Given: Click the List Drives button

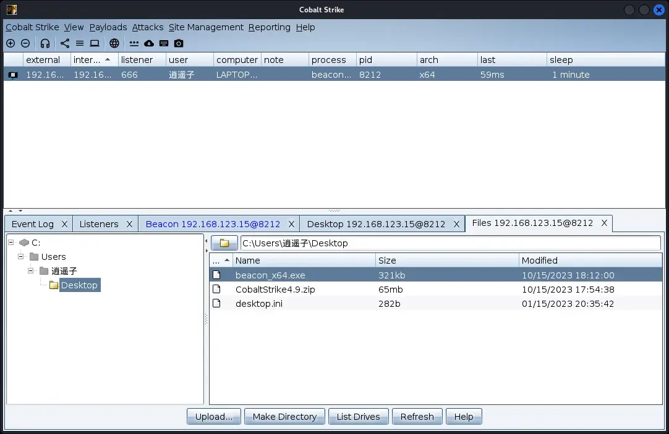Looking at the screenshot, I should (x=359, y=417).
